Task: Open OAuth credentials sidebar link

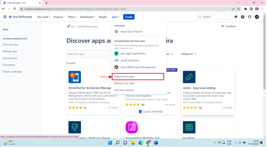Action: tap(12, 72)
